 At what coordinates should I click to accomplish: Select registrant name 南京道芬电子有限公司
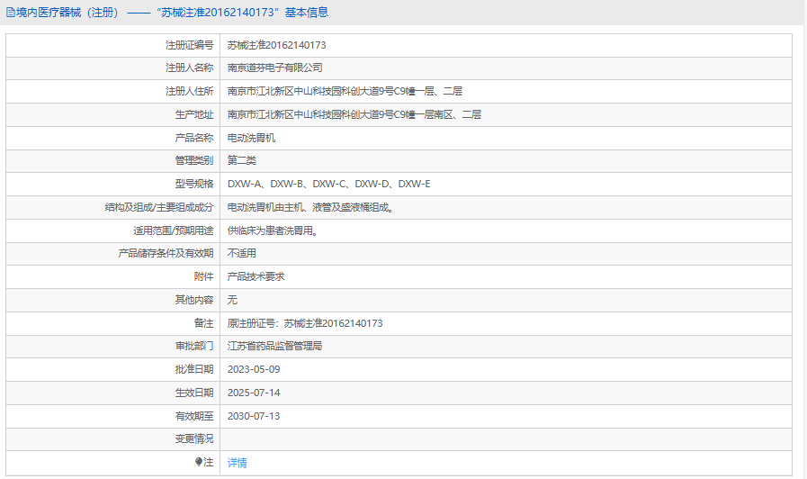274,68
